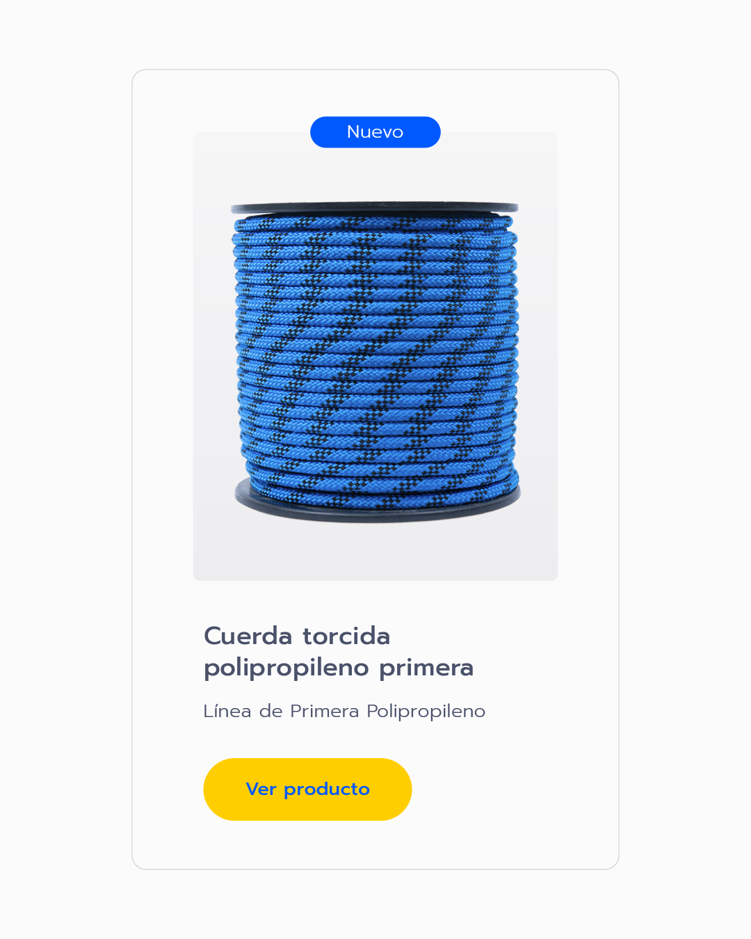Image resolution: width=751 pixels, height=939 pixels.
Task: Click the word torcida in the heading
Action: pyautogui.click(x=346, y=636)
